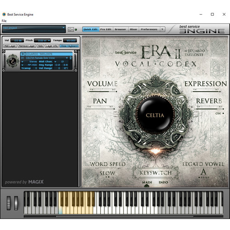This screenshot has width=230, height=230.
Task: Toggle the Solo button for layer
Action: 40,46
